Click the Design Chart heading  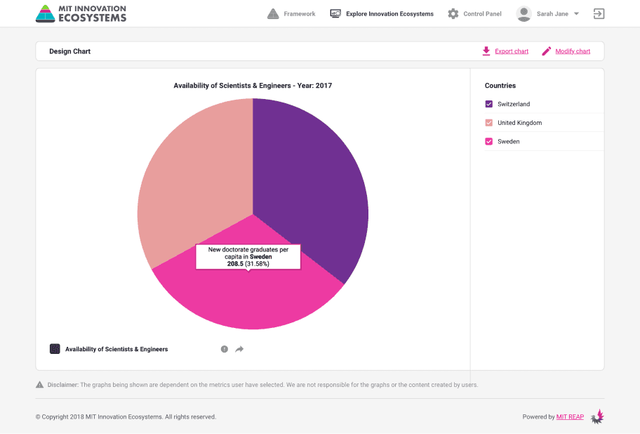(69, 51)
